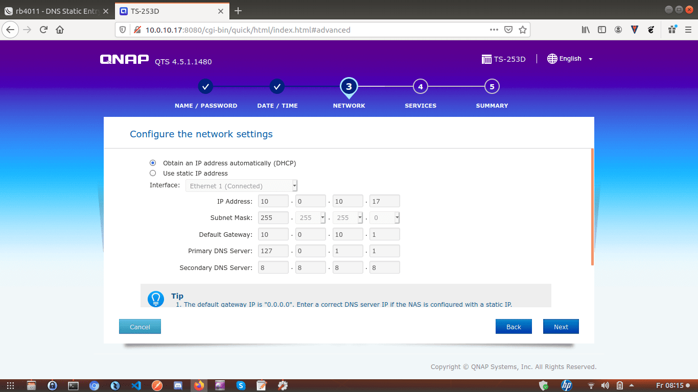Reload the page with the refresh icon
698x392 pixels.
coord(43,30)
